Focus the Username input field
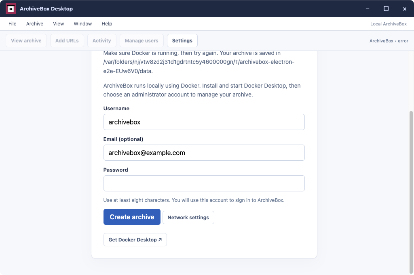Screen dimensions: 414x275 204,122
